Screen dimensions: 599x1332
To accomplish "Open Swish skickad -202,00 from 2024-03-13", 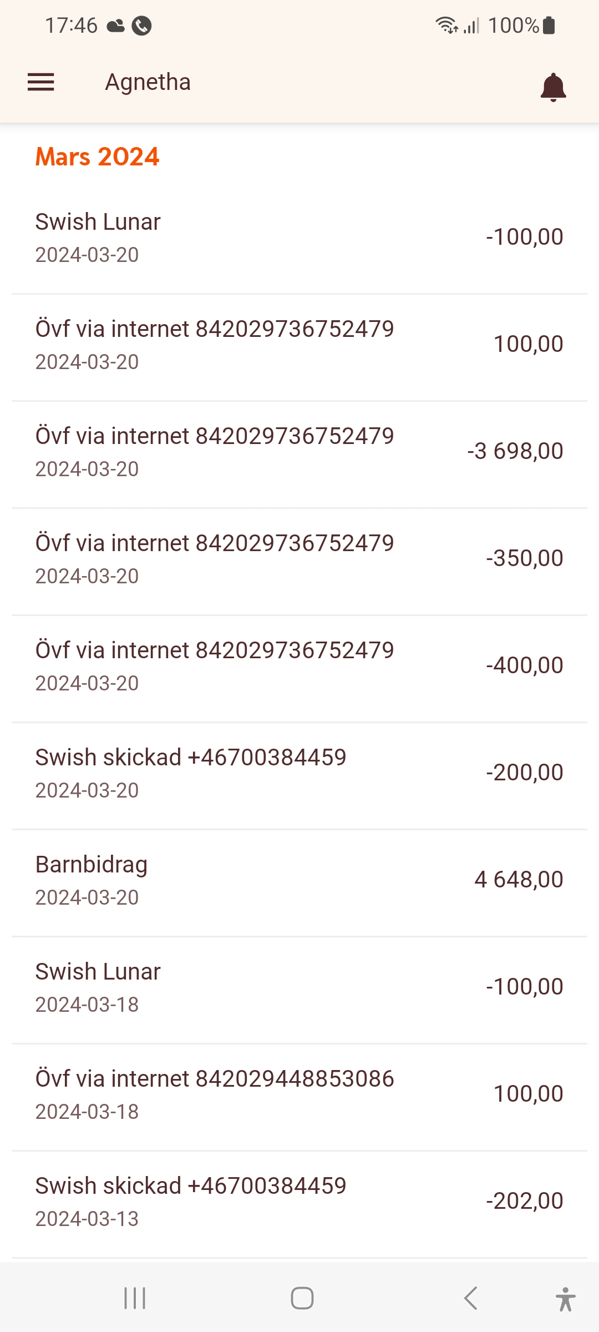I will [299, 1202].
